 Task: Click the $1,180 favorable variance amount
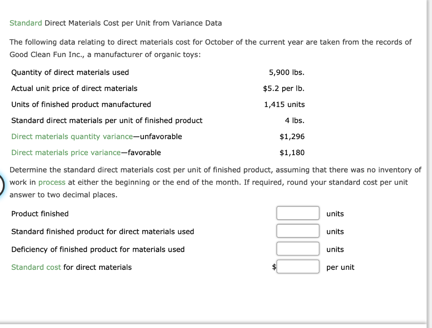pos(292,152)
